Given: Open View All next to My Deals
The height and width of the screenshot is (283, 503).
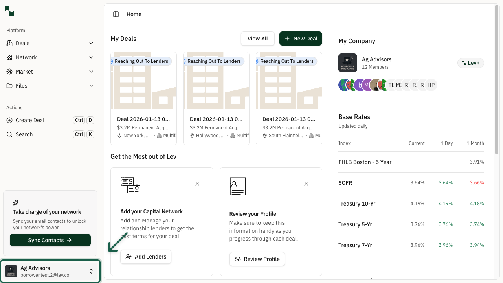Looking at the screenshot, I should coord(257,39).
